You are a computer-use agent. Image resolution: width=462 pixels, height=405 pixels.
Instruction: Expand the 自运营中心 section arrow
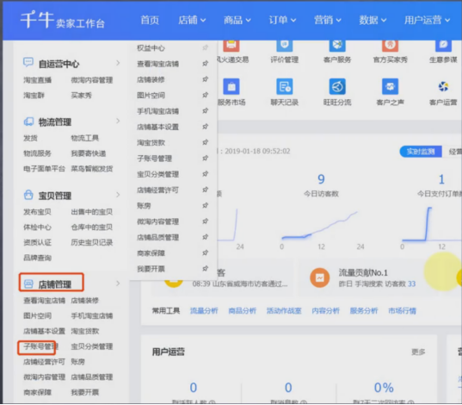point(118,63)
